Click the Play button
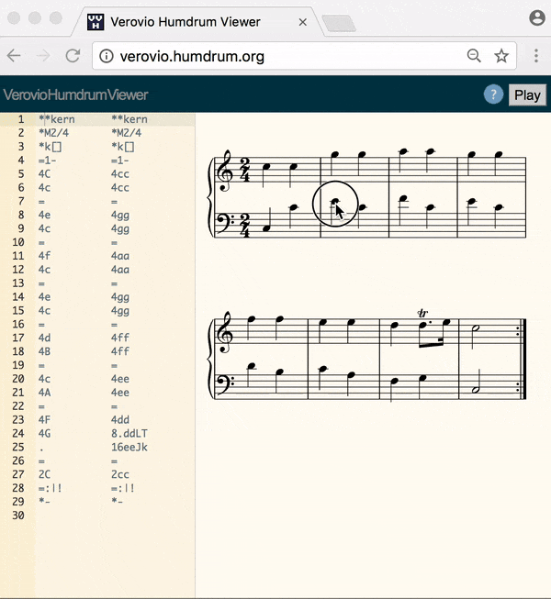The height and width of the screenshot is (599, 551). tap(527, 94)
